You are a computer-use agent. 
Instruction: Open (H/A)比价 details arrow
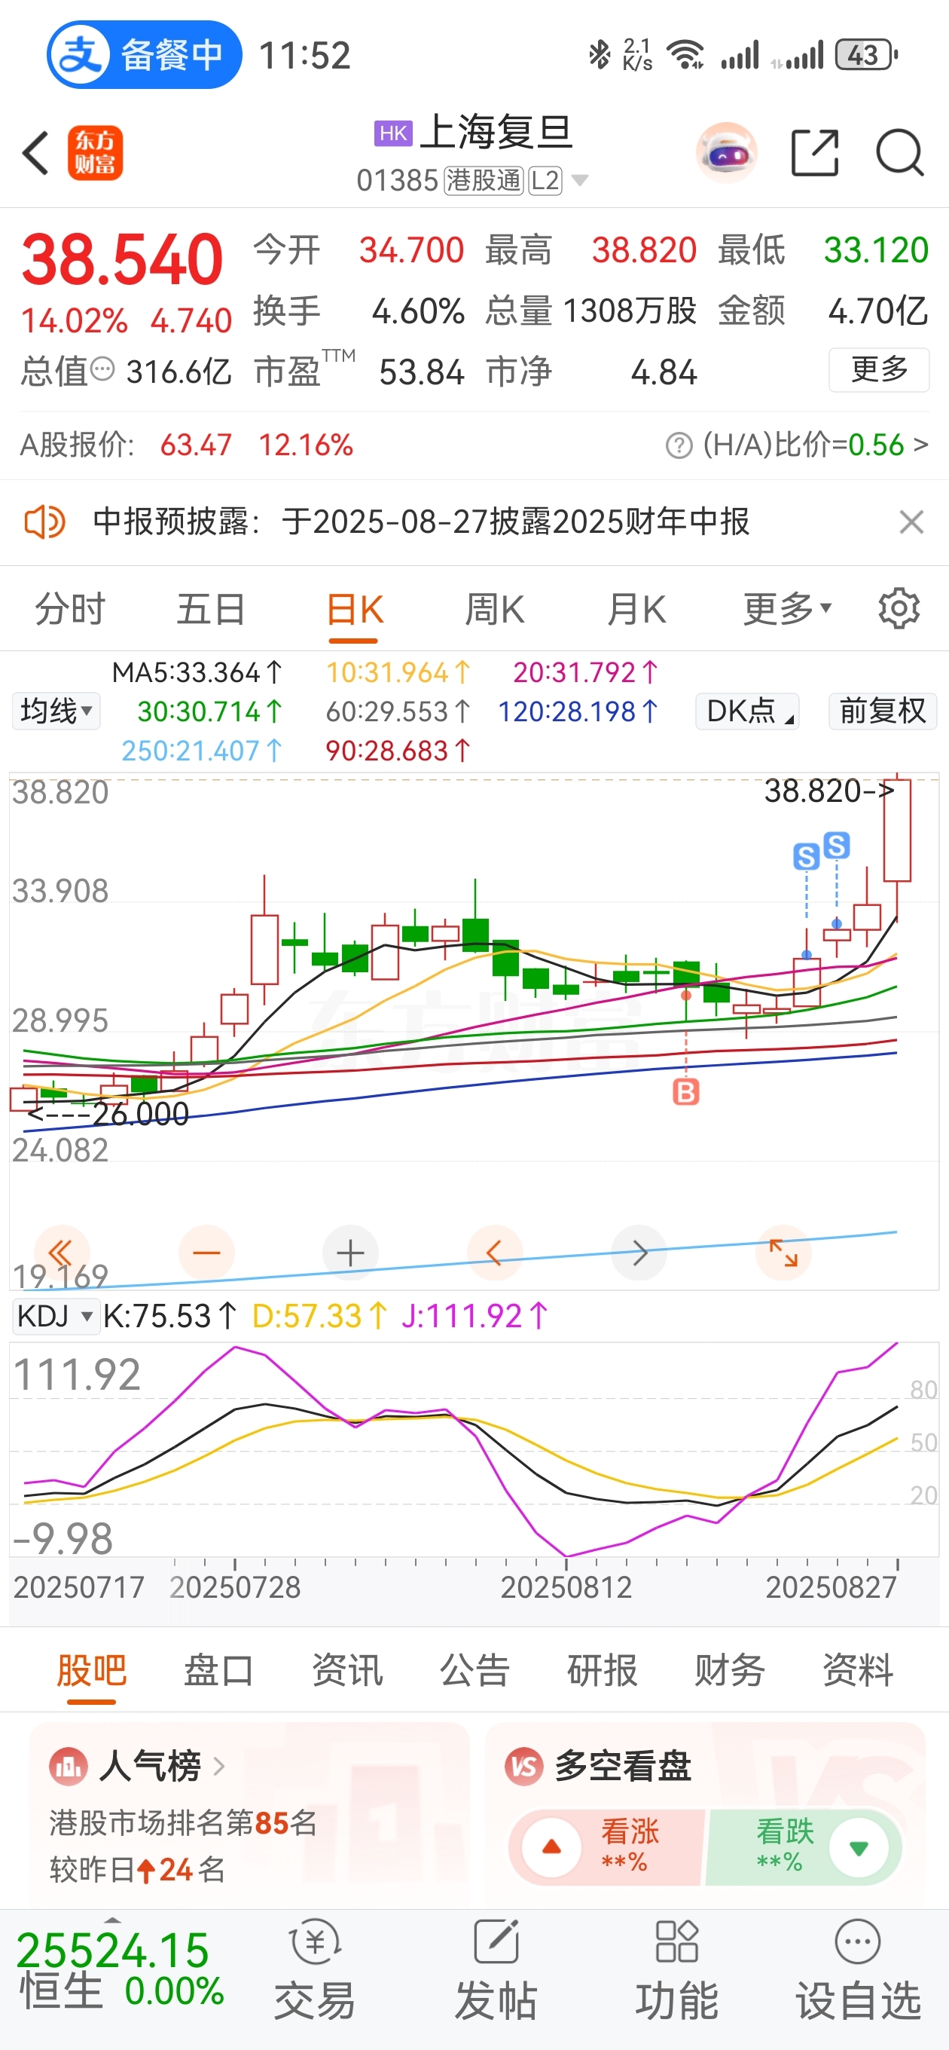(920, 445)
